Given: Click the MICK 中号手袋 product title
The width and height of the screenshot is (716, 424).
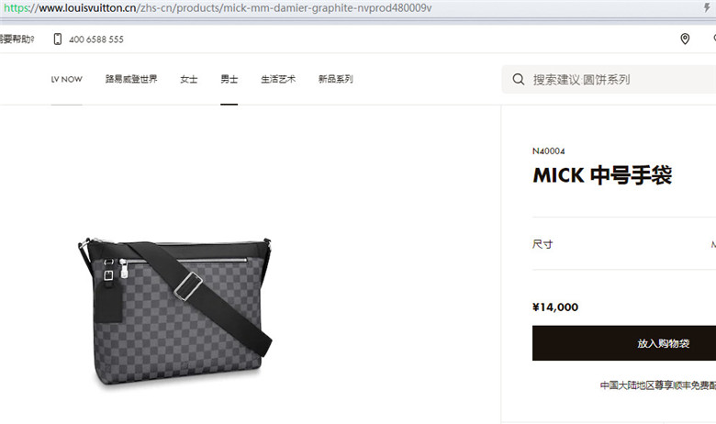Looking at the screenshot, I should click(x=602, y=175).
